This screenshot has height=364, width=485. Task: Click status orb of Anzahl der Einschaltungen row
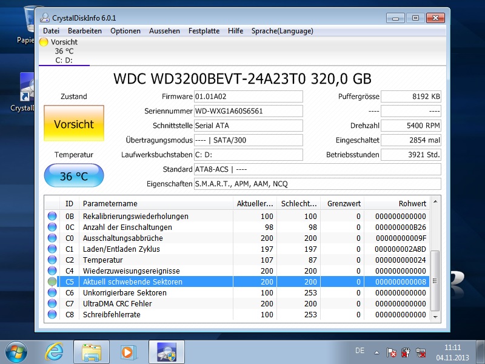pos(52,227)
